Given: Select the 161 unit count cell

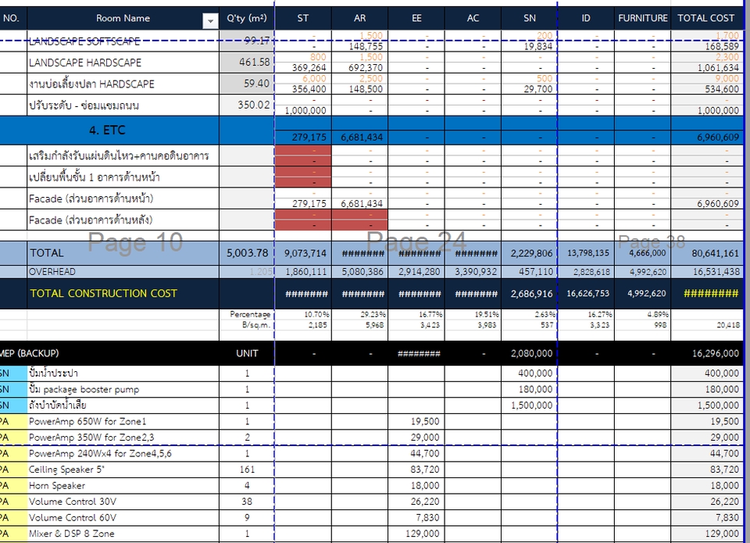Looking at the screenshot, I should point(246,470).
